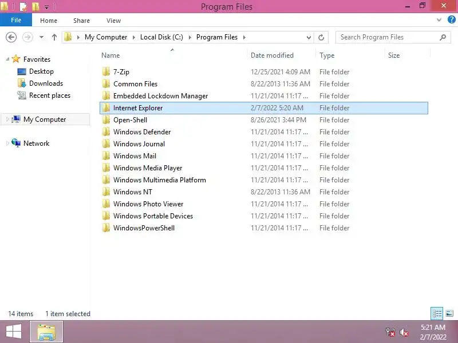Click Properties icon in Quick Access toolbar
This screenshot has width=458, height=343.
23,6
